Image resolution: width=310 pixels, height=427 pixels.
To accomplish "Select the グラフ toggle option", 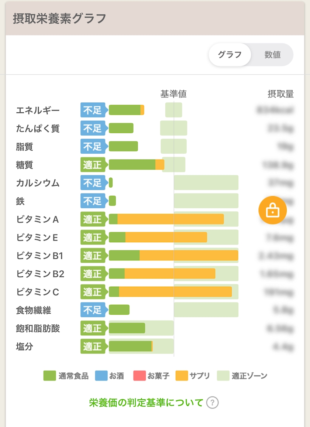I will (x=230, y=55).
